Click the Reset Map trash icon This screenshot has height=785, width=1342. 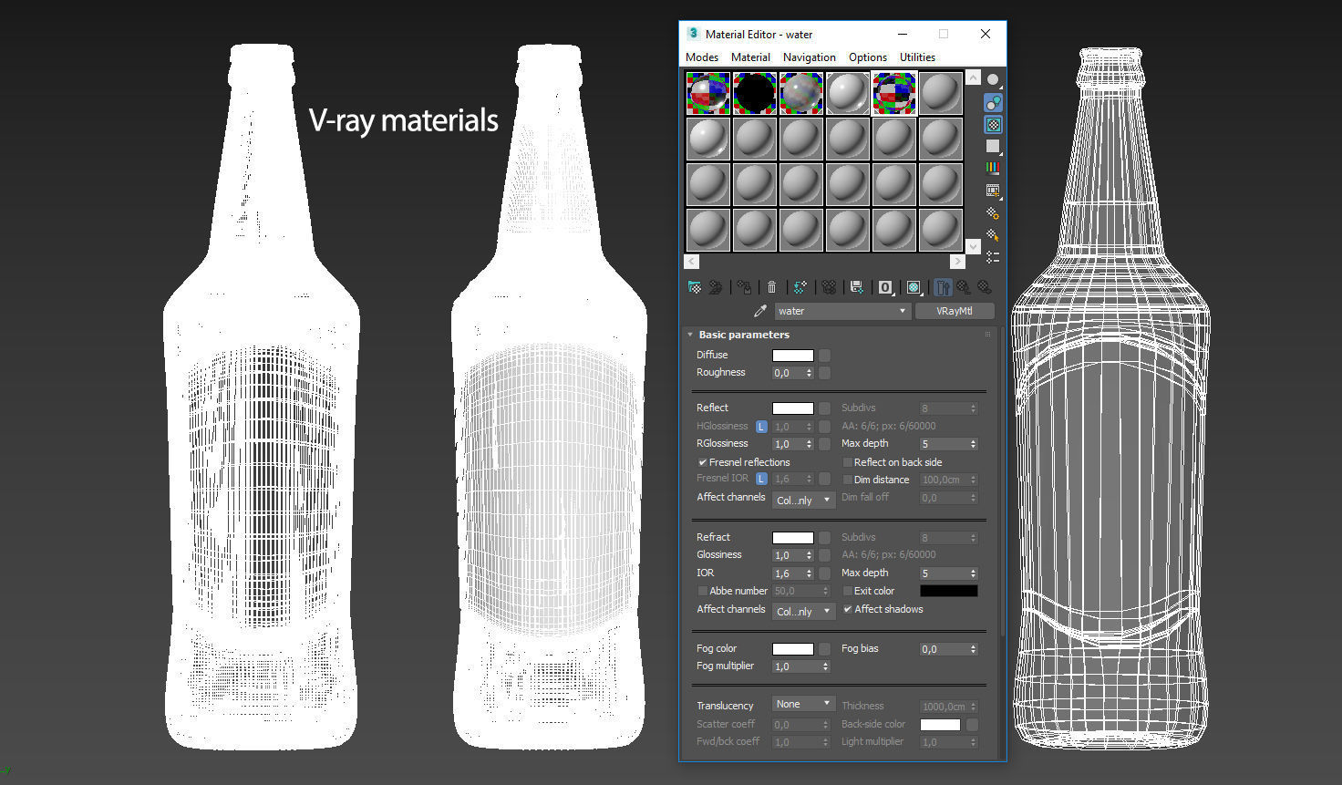point(771,287)
